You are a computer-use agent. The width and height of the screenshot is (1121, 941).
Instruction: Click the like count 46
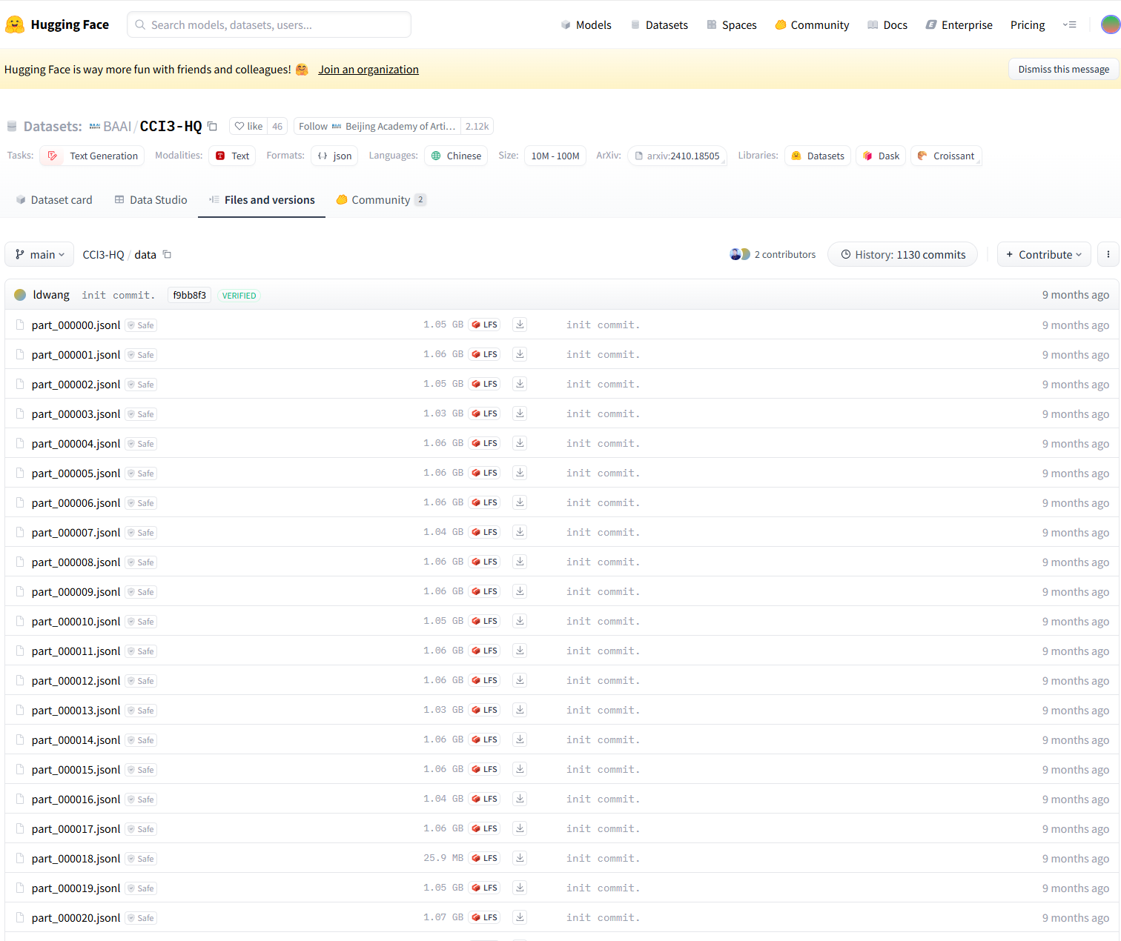[277, 126]
